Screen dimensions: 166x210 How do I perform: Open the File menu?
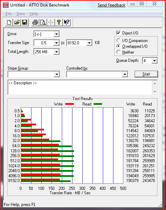pyautogui.click(x=9, y=14)
